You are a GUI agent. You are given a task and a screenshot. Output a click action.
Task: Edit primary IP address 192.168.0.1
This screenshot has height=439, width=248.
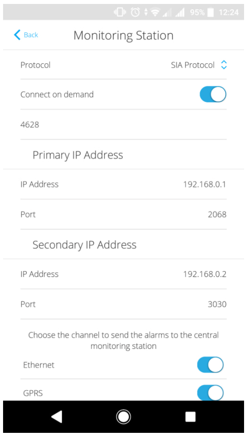204,184
